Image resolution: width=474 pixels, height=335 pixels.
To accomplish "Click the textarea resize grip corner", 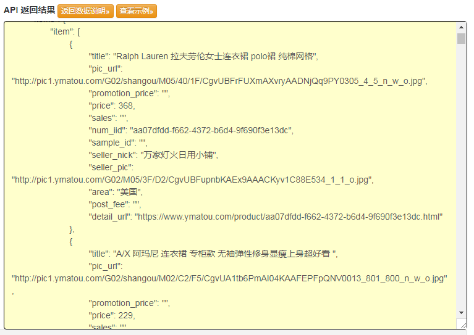I will pyautogui.click(x=463, y=325).
